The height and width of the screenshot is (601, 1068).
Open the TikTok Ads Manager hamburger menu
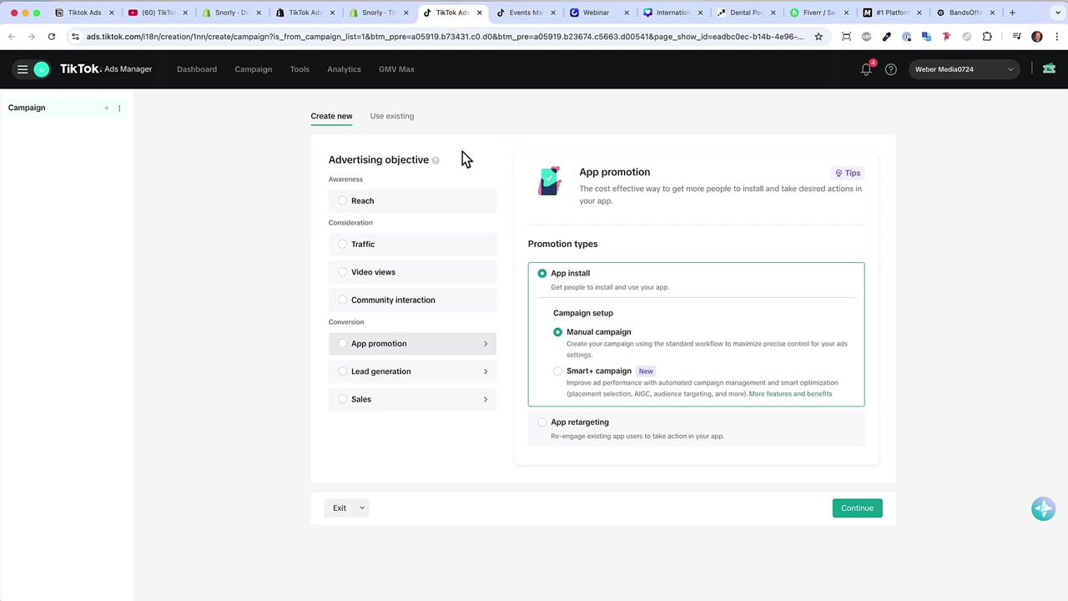pyautogui.click(x=23, y=69)
